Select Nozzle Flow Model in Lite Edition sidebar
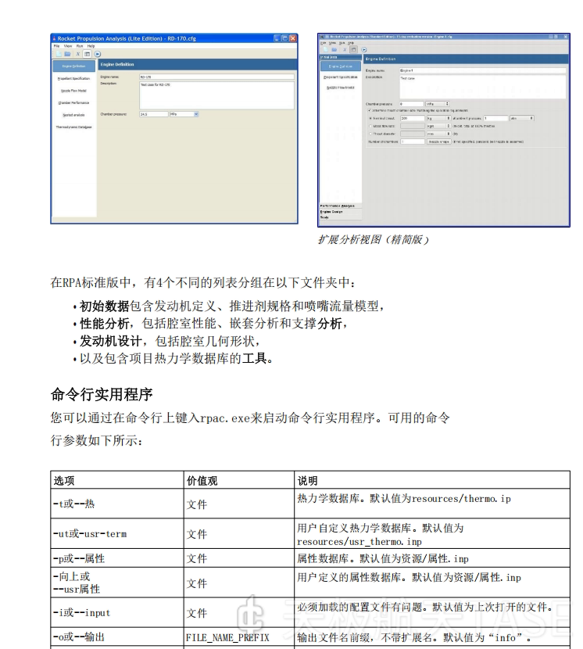Viewport: 583px width, 649px height. (x=73, y=91)
